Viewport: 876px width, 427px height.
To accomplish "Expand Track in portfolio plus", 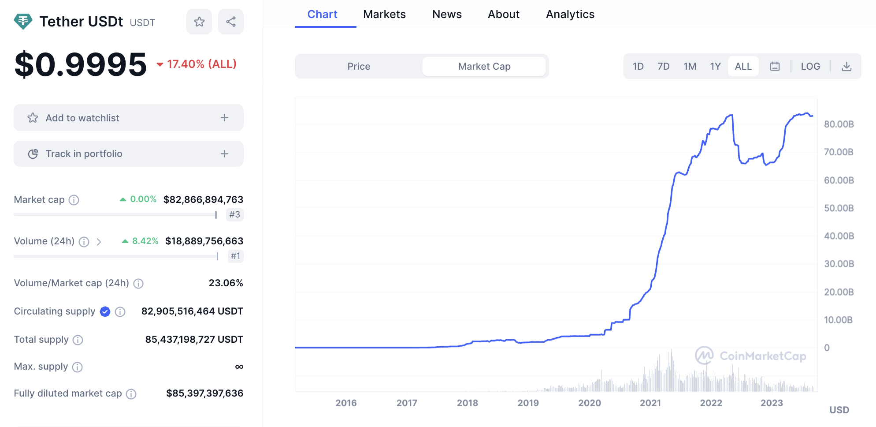I will click(224, 154).
